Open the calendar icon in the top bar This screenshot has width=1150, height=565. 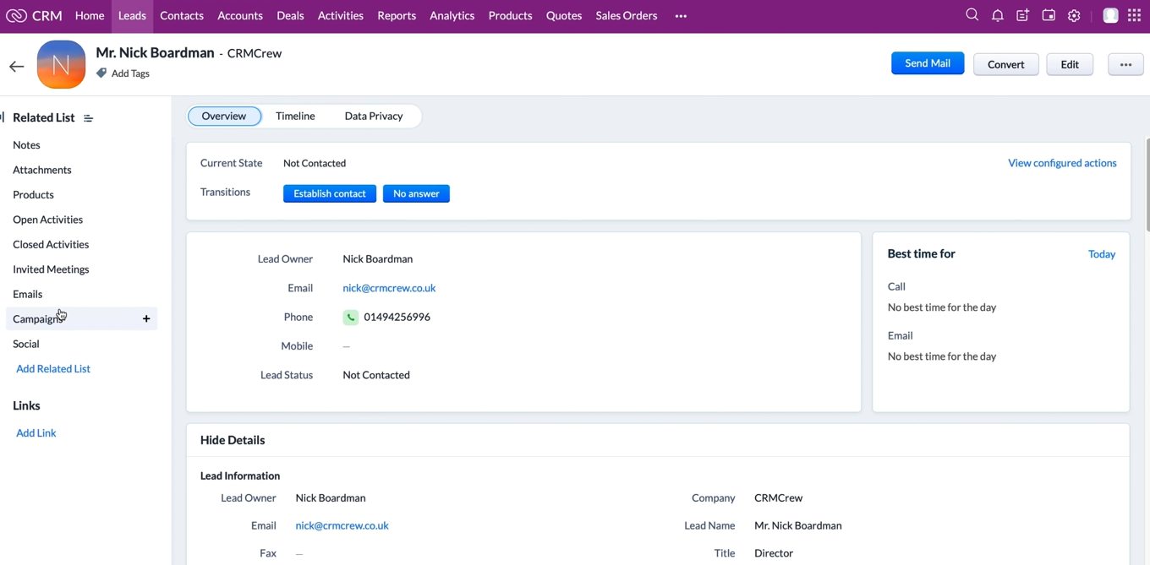click(x=1049, y=14)
